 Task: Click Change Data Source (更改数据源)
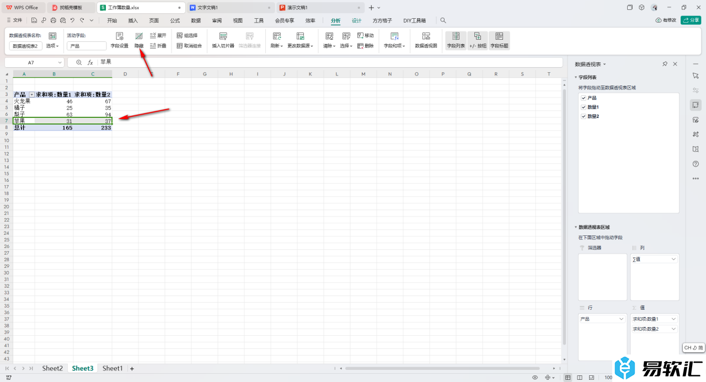pos(300,40)
